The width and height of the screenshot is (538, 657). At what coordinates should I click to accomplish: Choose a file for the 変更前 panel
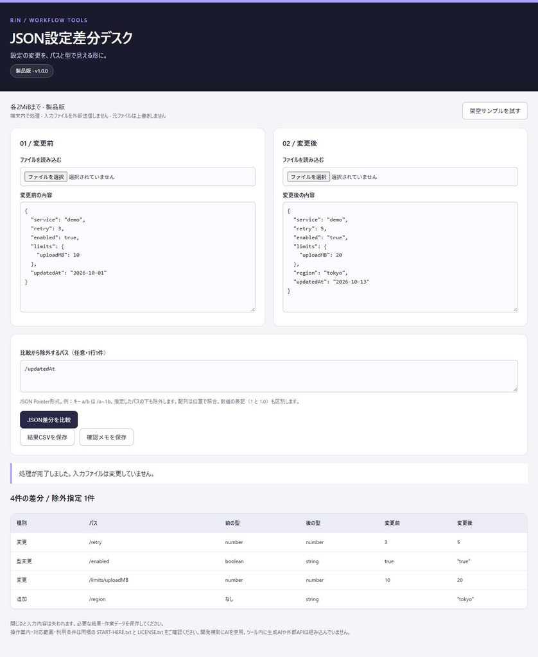click(46, 177)
